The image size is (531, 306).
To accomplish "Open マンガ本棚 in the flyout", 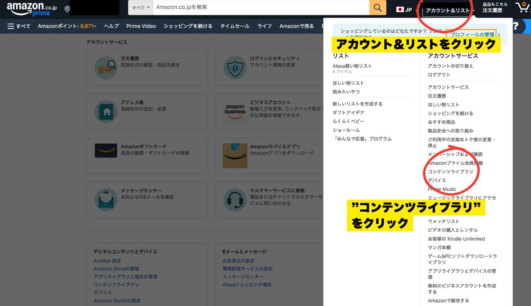I will coord(439,248).
